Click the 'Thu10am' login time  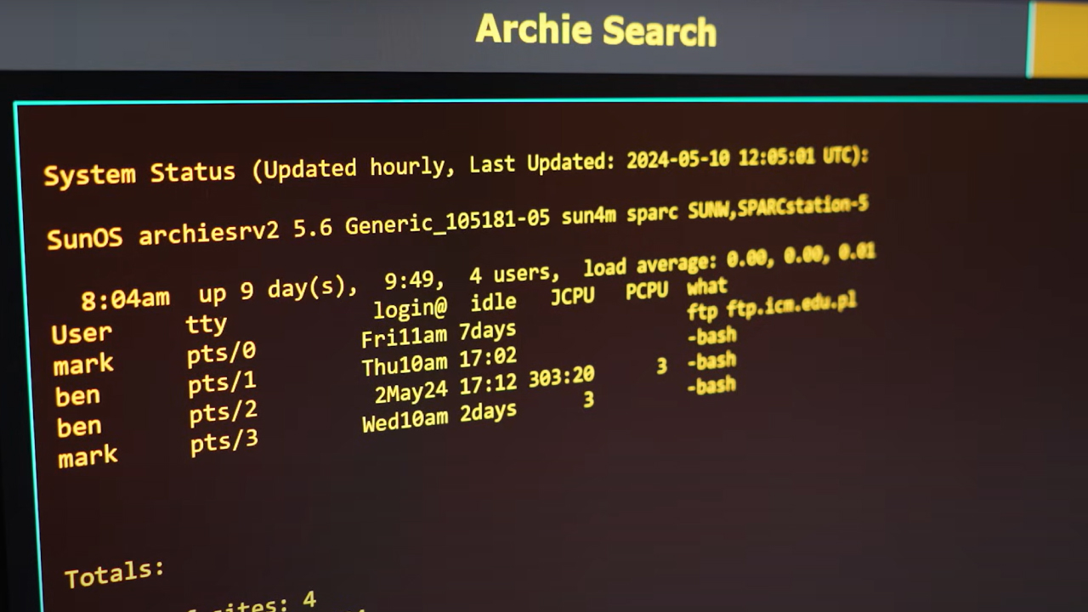404,365
